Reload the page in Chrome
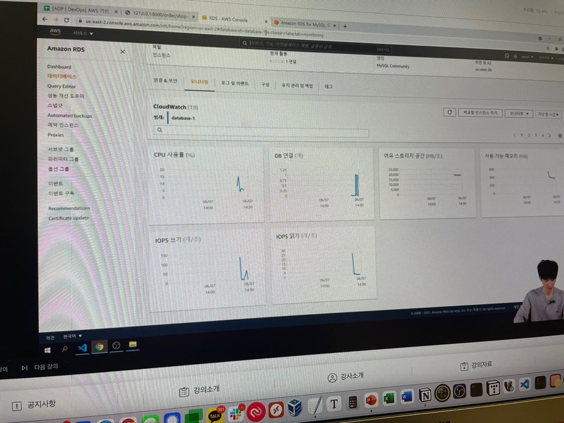 point(67,20)
